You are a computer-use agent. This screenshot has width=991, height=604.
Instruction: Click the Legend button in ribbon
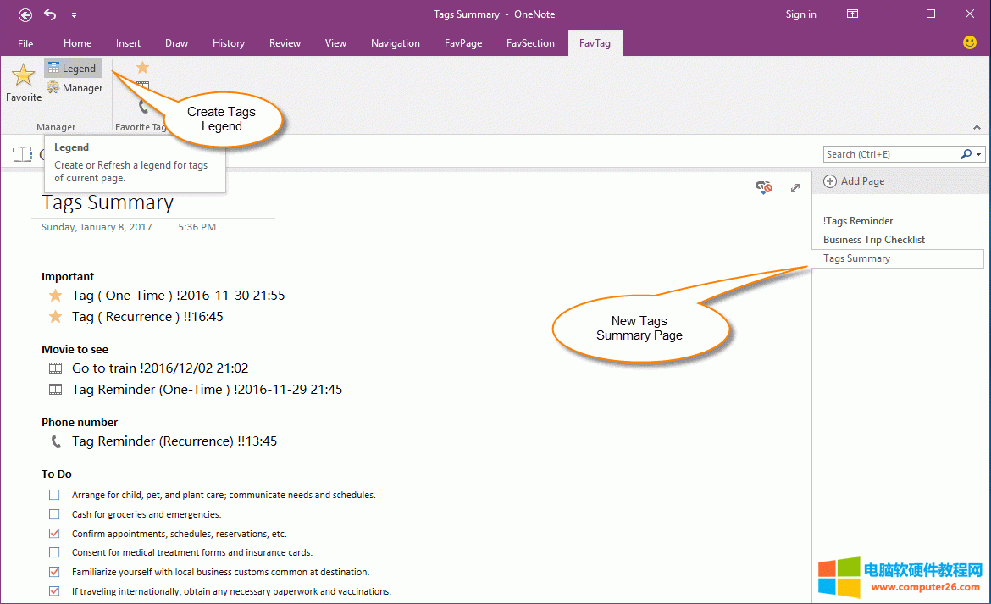click(73, 69)
